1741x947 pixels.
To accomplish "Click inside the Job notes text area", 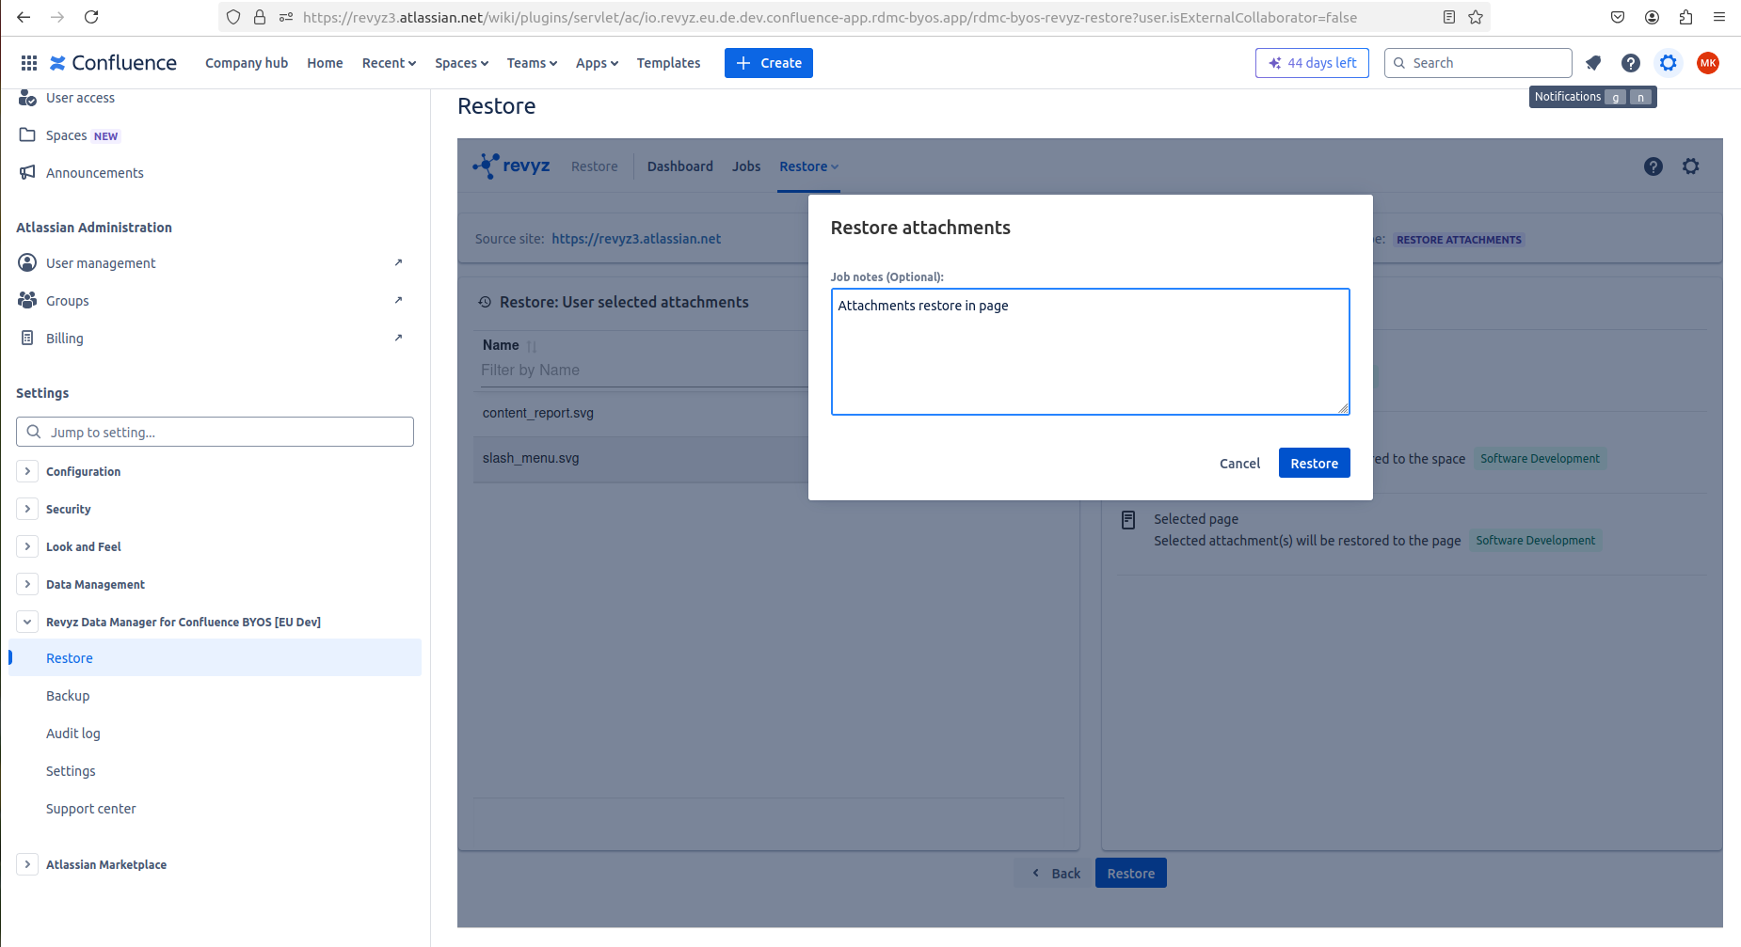I will click(1090, 352).
